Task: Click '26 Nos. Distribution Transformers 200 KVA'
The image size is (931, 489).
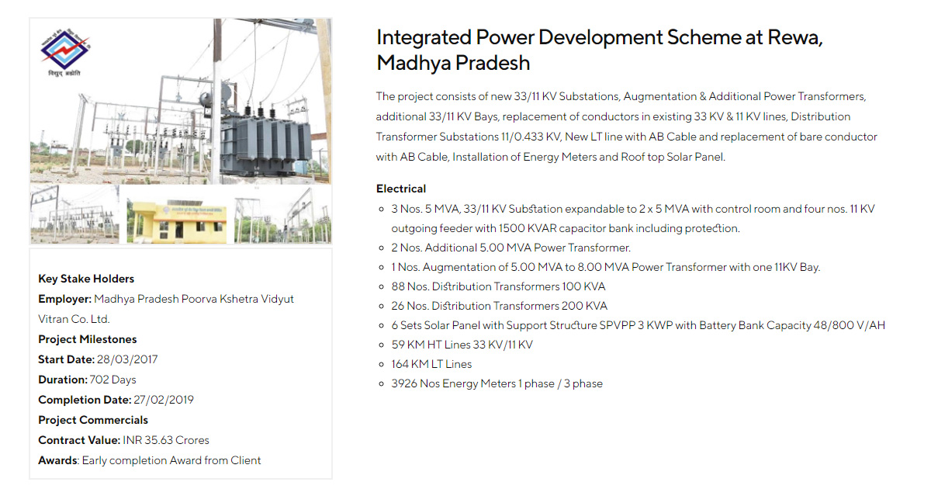Action: click(499, 306)
